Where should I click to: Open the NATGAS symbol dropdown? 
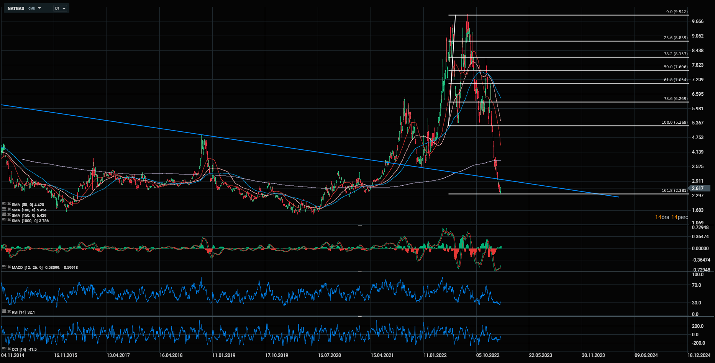[x=39, y=8]
